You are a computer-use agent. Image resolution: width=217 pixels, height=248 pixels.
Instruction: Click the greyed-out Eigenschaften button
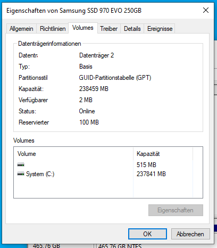(x=176, y=210)
